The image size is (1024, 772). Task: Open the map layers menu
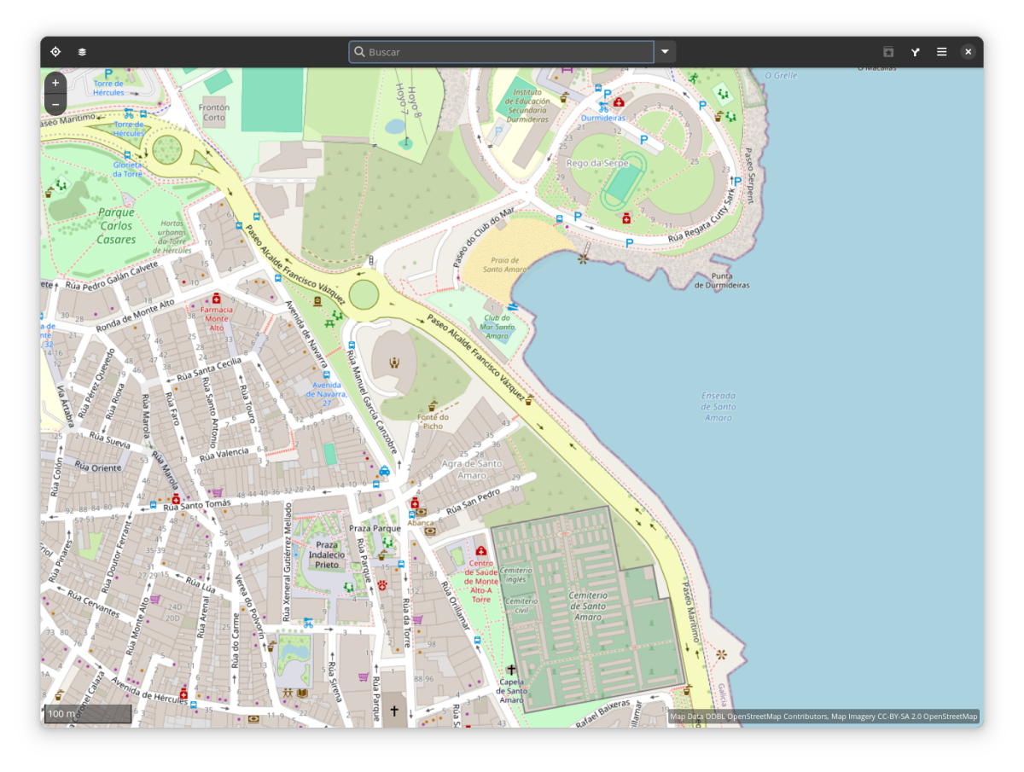(82, 52)
